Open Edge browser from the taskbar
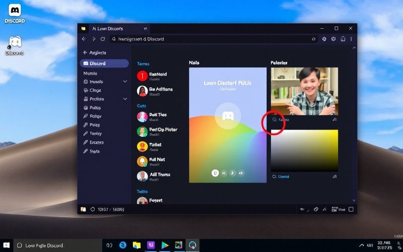 click(x=123, y=245)
